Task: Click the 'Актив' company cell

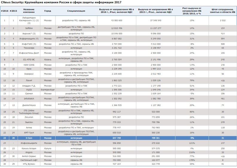Action: coord(29,127)
